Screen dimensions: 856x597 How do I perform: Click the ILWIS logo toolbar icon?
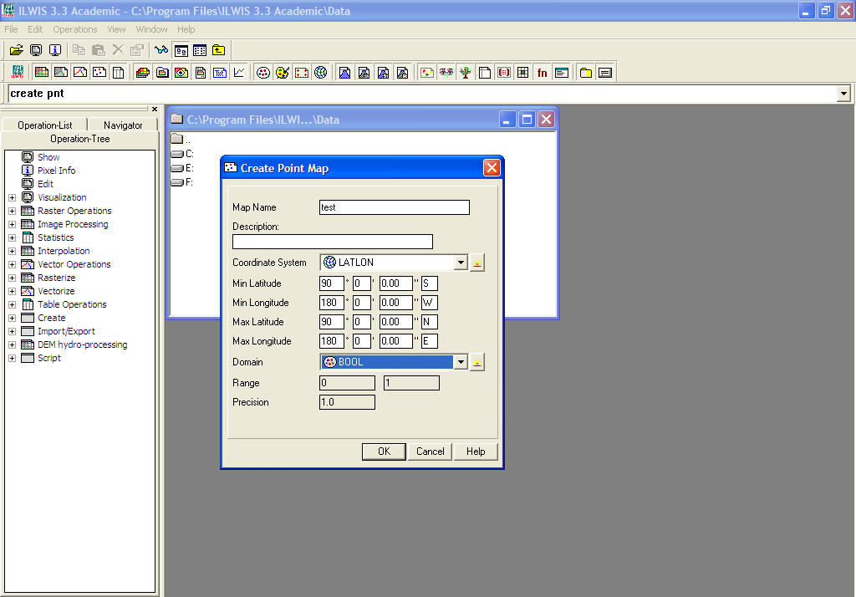click(18, 72)
